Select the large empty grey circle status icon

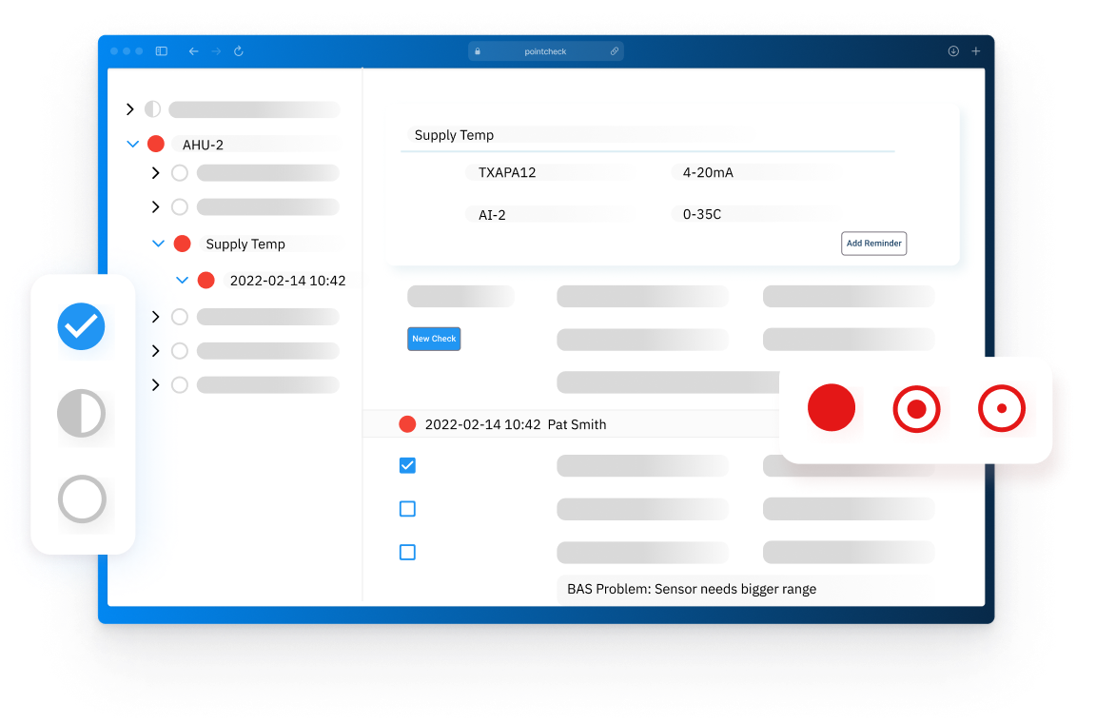click(82, 499)
